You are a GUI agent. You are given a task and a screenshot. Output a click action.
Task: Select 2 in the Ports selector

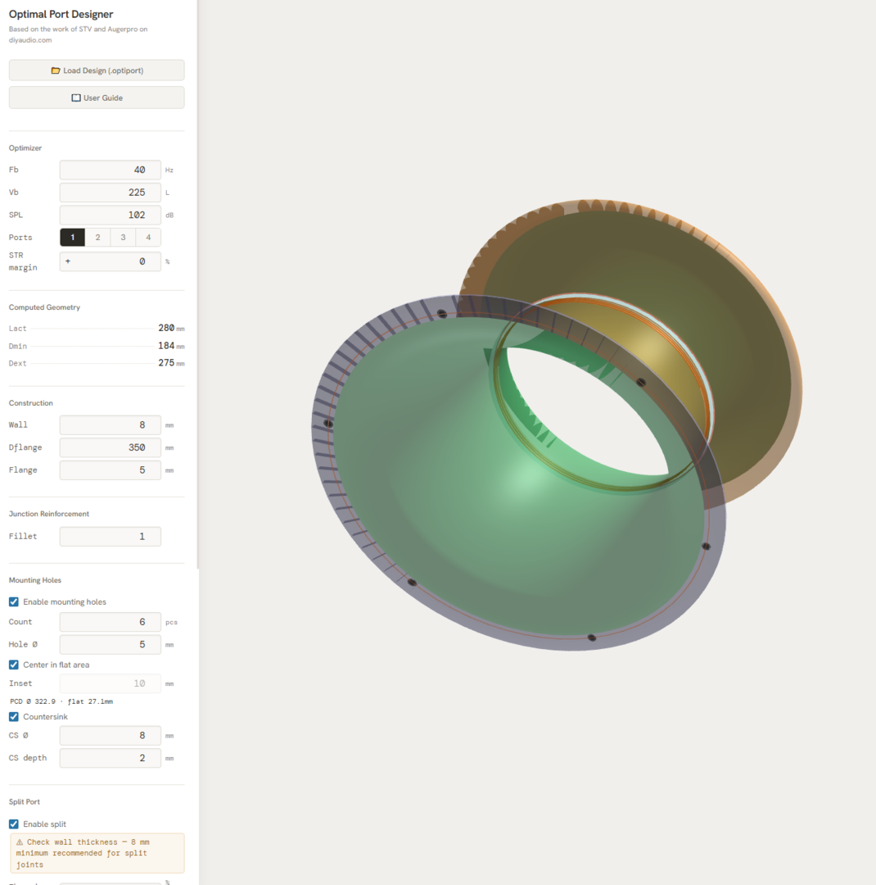[97, 237]
